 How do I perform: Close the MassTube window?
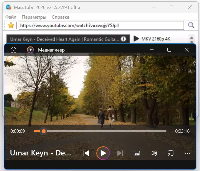(190, 7)
